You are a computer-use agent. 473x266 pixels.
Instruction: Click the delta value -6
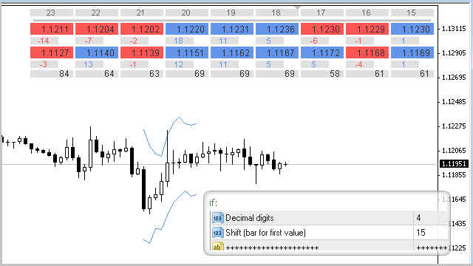click(315, 41)
